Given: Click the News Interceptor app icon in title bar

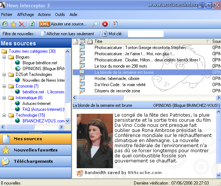Looking at the screenshot, I should click(3, 5).
